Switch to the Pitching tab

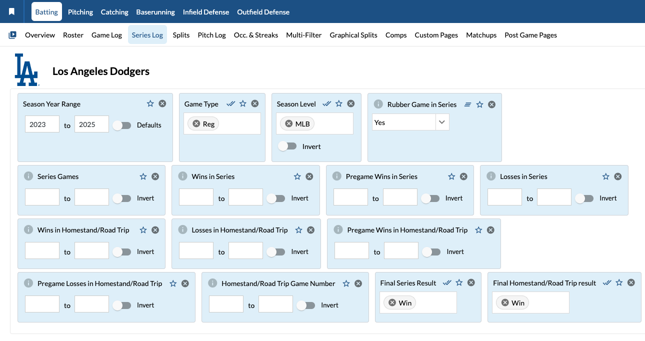[x=80, y=12]
